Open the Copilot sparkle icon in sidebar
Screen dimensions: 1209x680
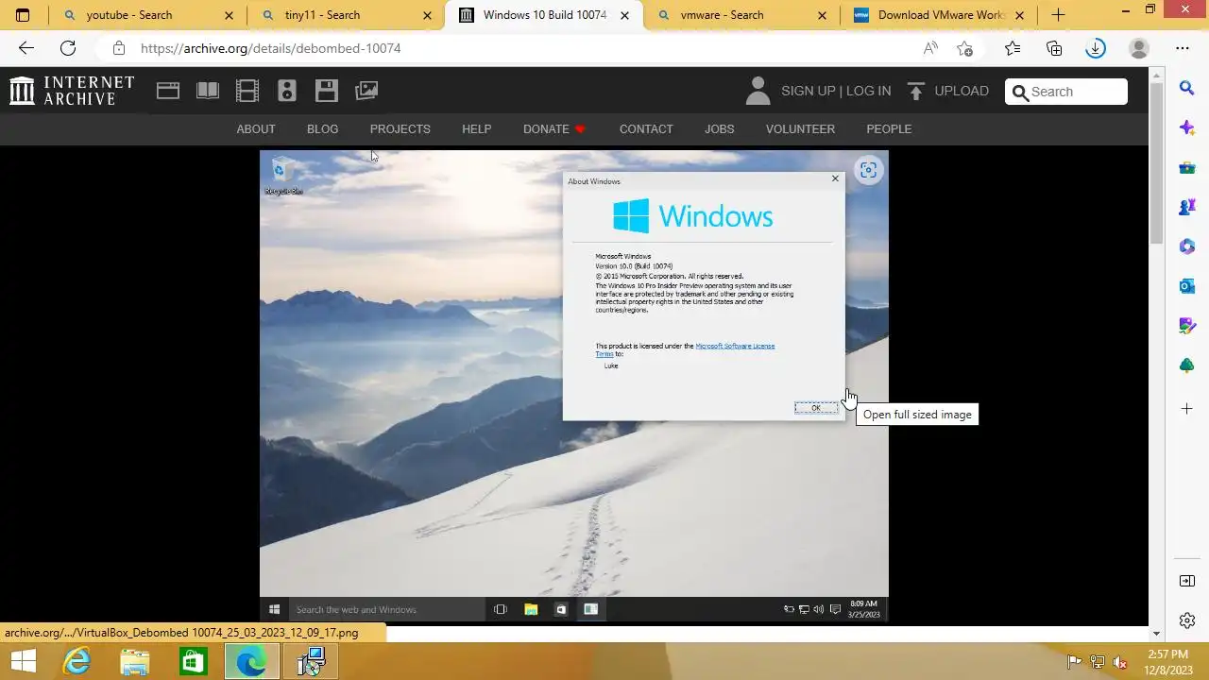[1187, 127]
